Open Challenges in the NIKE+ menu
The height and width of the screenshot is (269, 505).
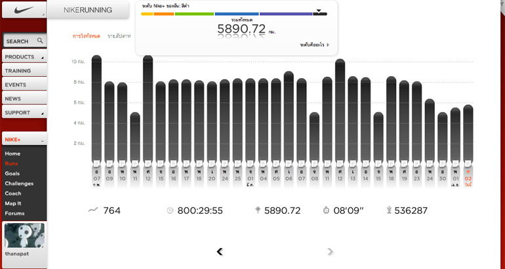pos(19,183)
